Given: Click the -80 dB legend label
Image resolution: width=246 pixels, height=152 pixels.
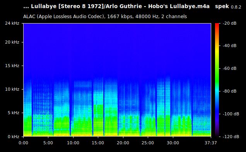Looking at the screenshot, I should pyautogui.click(x=229, y=91).
